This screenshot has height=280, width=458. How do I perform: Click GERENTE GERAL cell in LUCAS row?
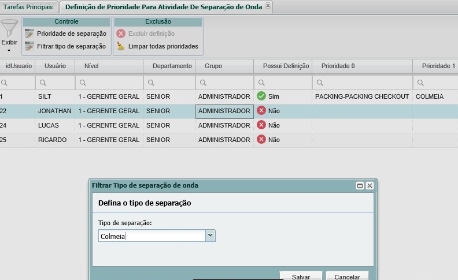[109, 125]
